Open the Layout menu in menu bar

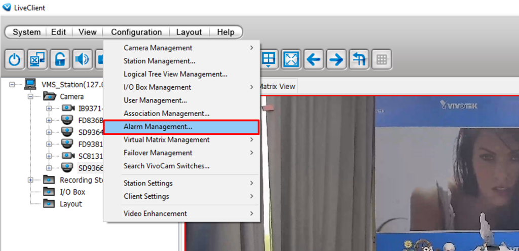pyautogui.click(x=189, y=32)
